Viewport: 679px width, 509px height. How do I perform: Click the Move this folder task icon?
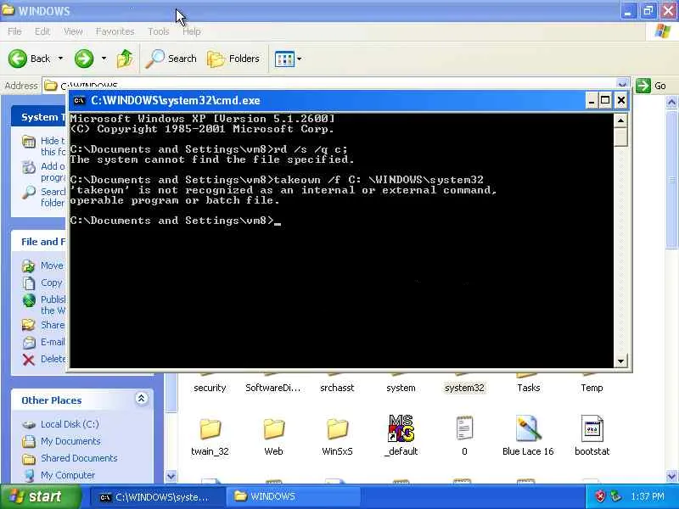(29, 266)
